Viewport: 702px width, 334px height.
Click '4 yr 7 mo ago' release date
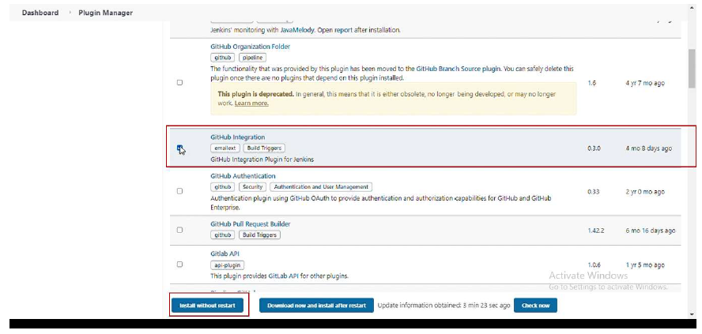[645, 83]
